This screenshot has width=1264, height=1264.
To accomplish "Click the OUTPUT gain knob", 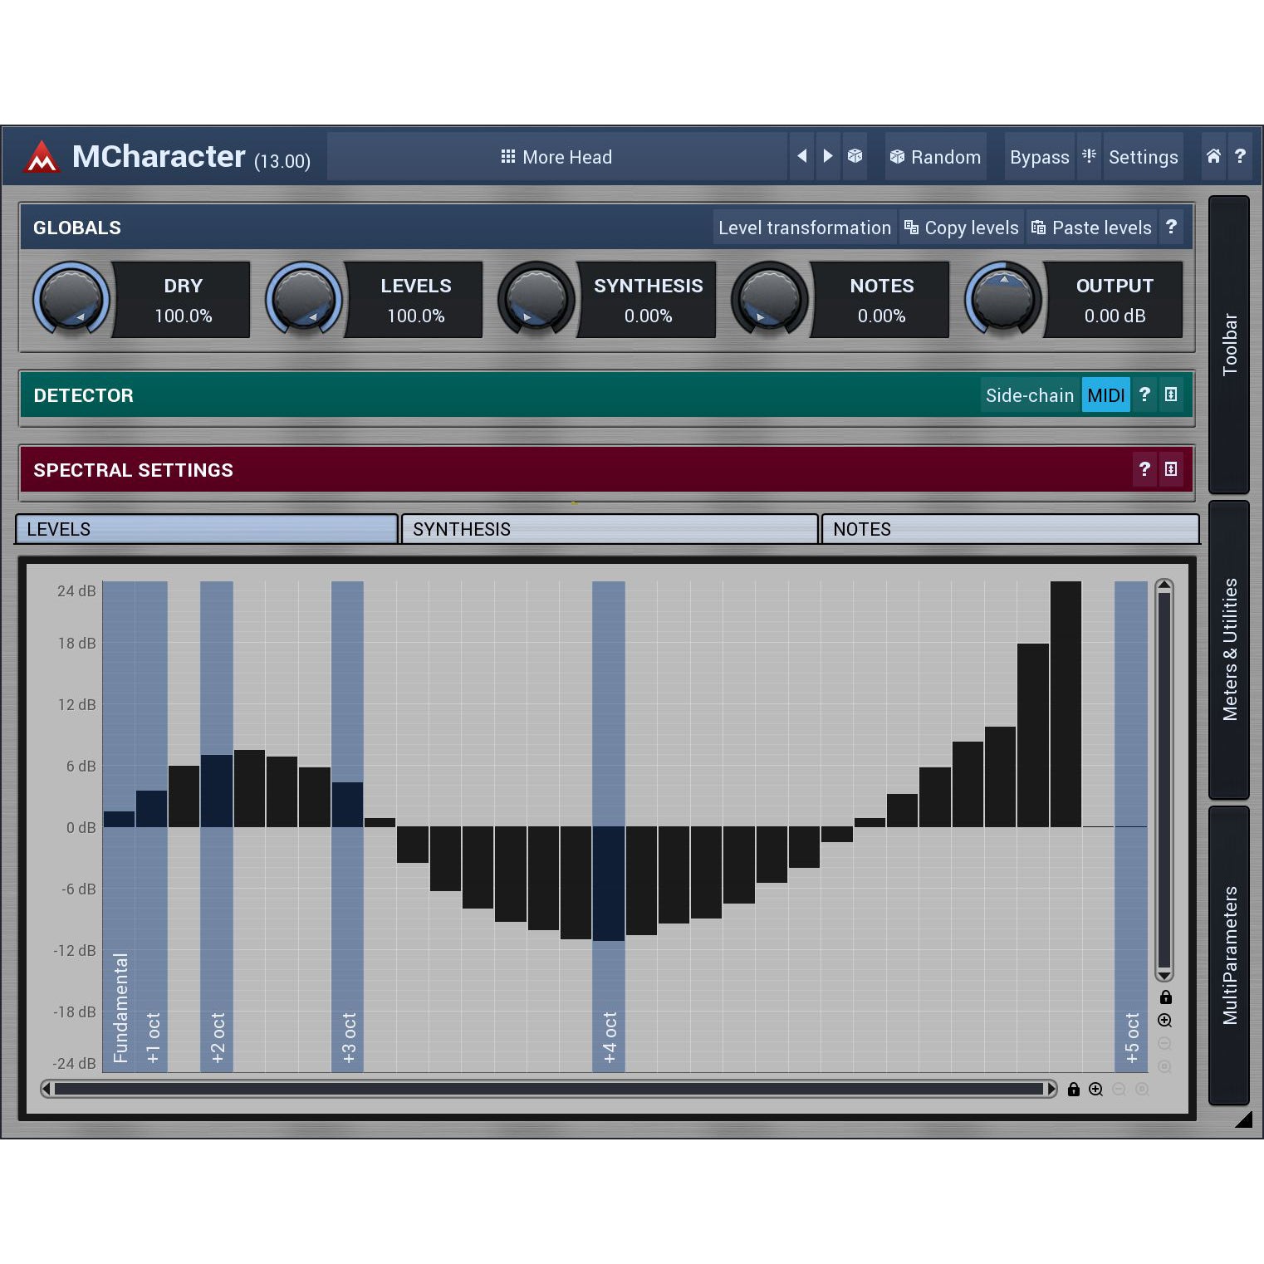I will point(1003,299).
